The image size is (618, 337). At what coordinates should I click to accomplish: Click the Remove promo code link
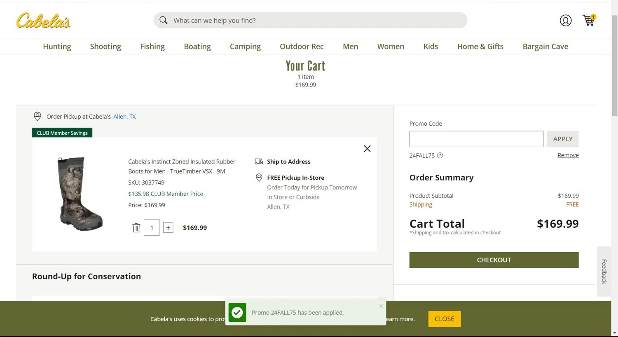(568, 155)
